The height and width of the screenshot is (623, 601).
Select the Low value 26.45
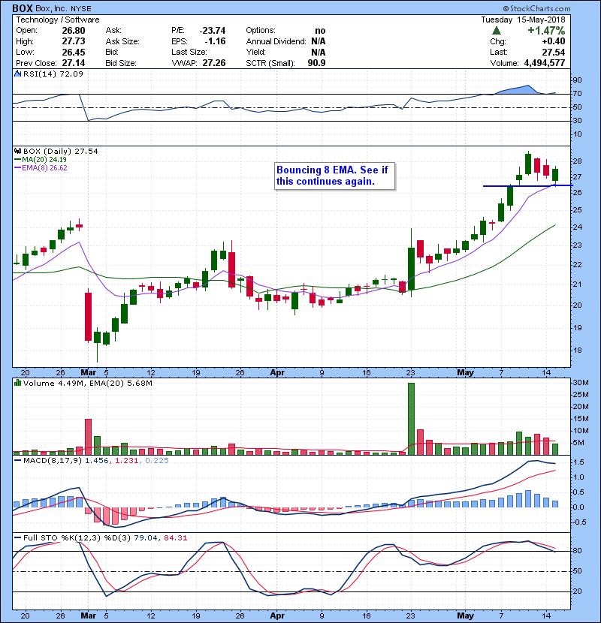point(74,52)
